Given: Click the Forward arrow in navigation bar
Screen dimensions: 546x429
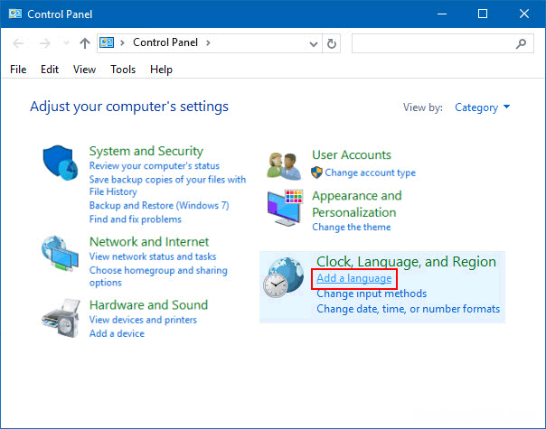Looking at the screenshot, I should [44, 43].
